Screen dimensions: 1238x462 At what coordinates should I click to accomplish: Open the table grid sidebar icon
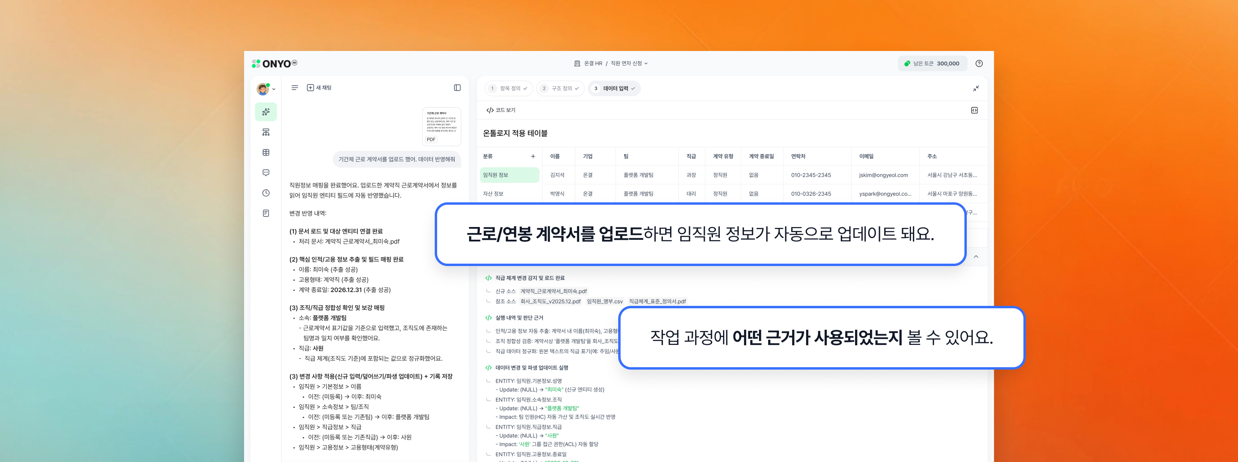coord(266,153)
